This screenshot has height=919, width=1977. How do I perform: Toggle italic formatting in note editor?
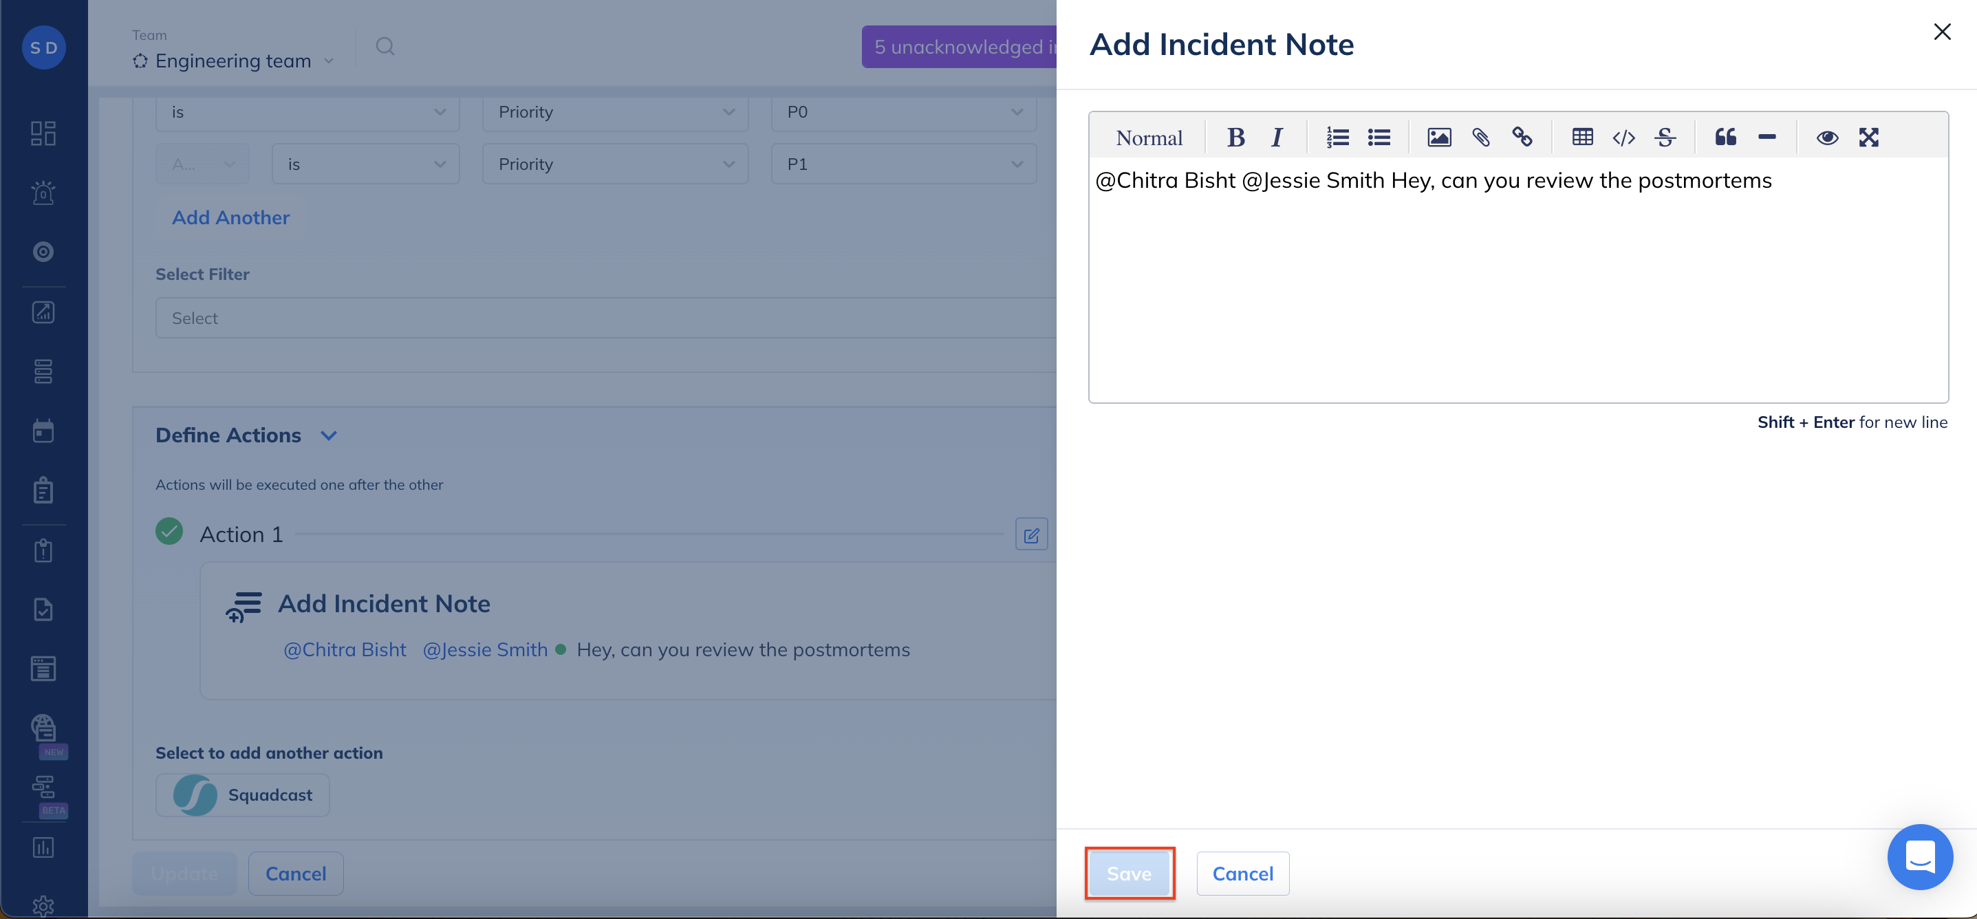click(1276, 138)
